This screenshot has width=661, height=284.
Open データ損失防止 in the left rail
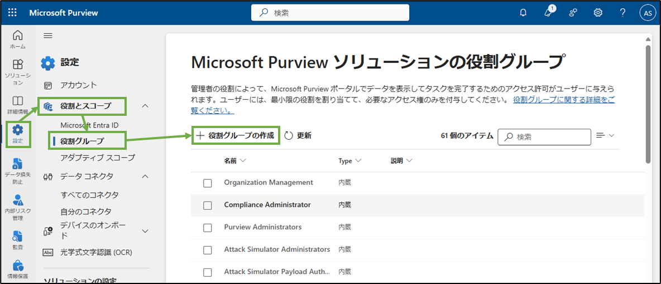18,171
